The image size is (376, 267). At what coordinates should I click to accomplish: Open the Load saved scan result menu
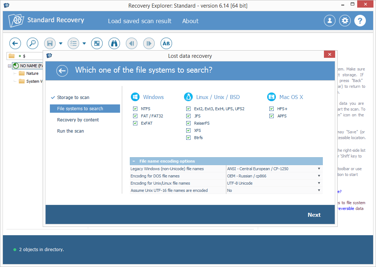[140, 21]
